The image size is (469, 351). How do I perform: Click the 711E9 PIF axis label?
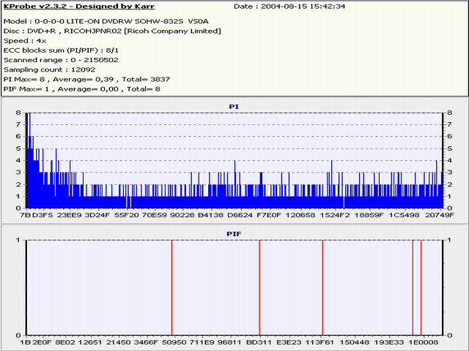pos(202,342)
